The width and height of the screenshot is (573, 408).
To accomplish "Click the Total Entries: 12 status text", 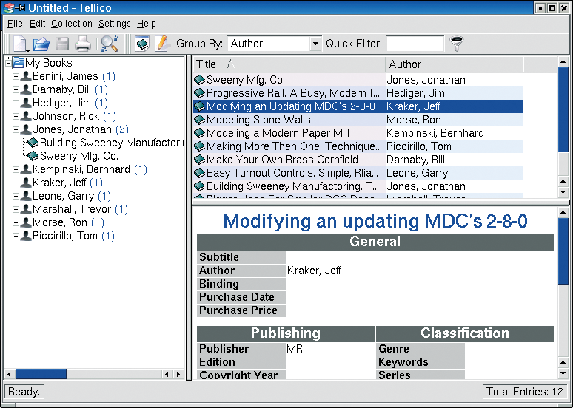I will pos(525,392).
